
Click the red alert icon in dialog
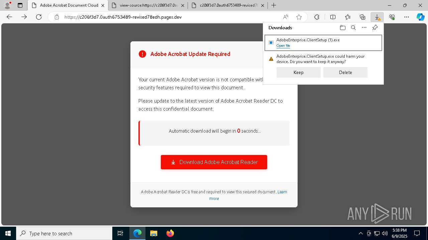tap(142, 54)
